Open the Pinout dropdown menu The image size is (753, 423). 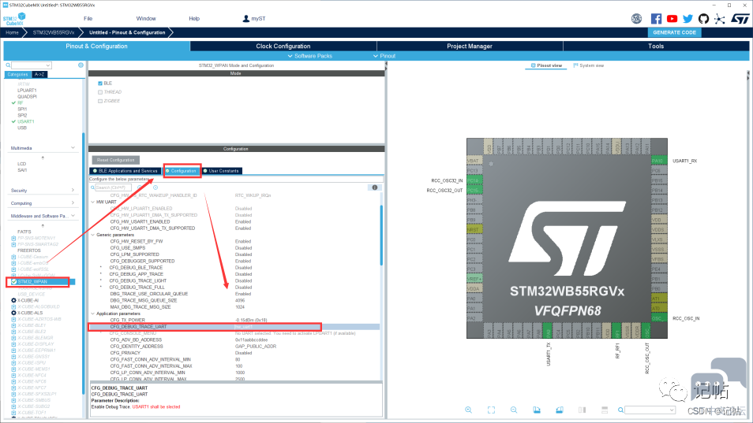click(384, 56)
